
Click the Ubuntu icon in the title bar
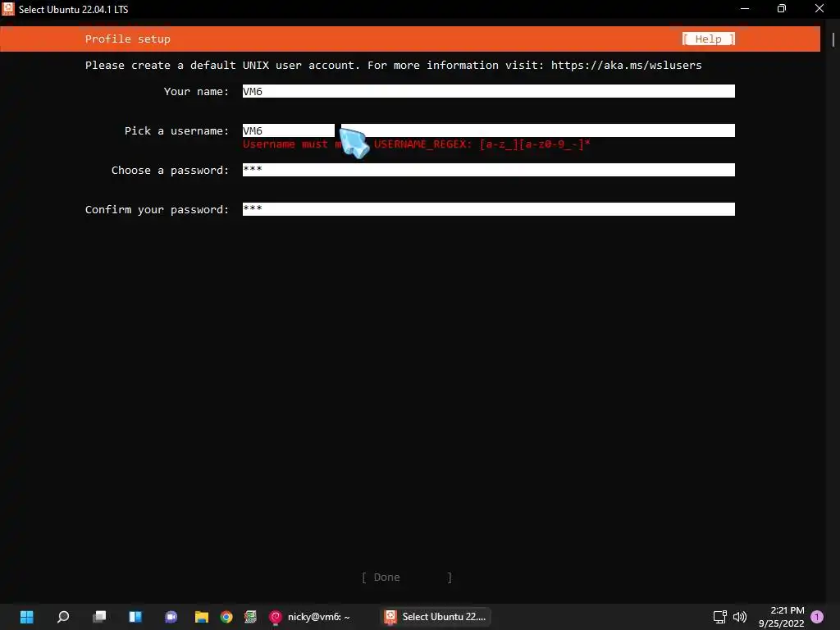coord(8,8)
